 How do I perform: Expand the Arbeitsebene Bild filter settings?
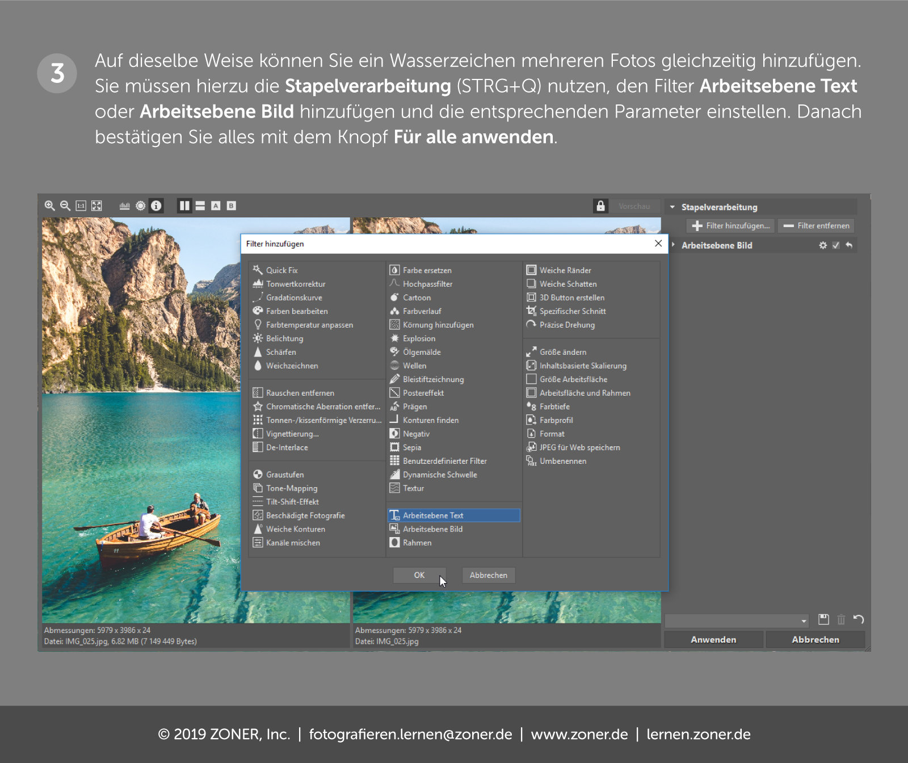tap(674, 245)
